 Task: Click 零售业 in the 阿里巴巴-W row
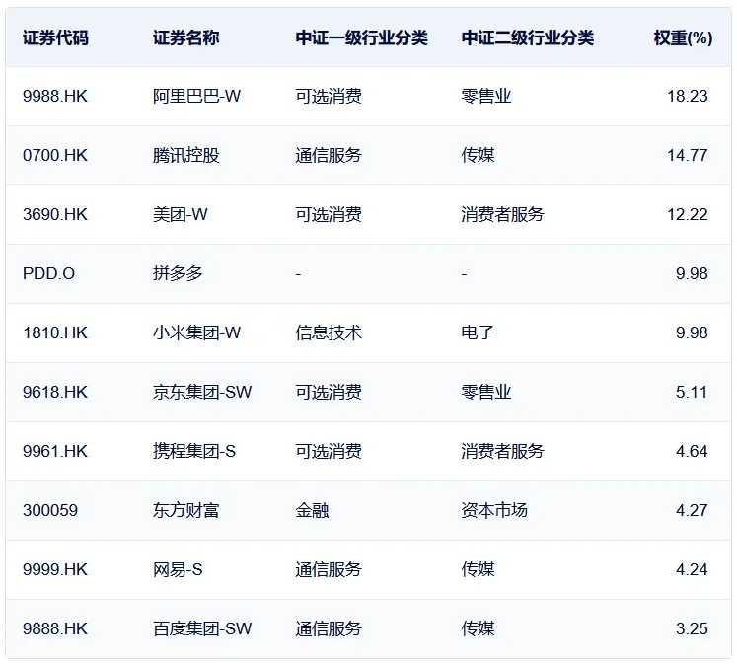pos(486,97)
